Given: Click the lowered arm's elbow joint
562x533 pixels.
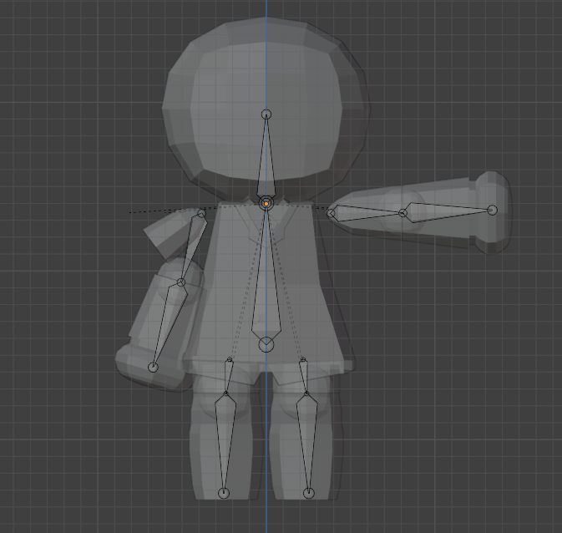Looking at the screenshot, I should coord(181,282).
